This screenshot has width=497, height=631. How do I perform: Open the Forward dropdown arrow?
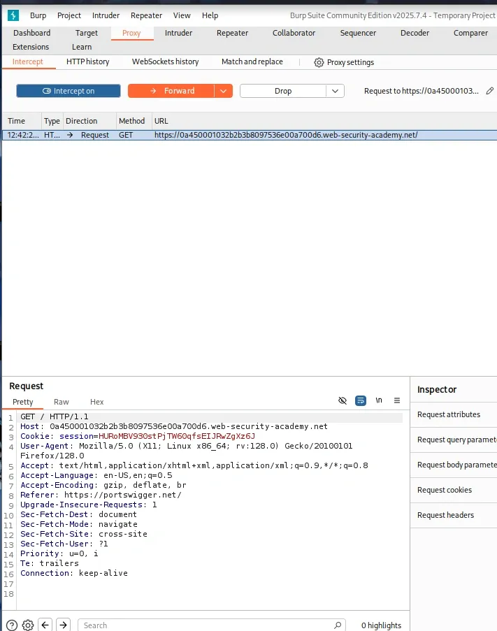(224, 91)
